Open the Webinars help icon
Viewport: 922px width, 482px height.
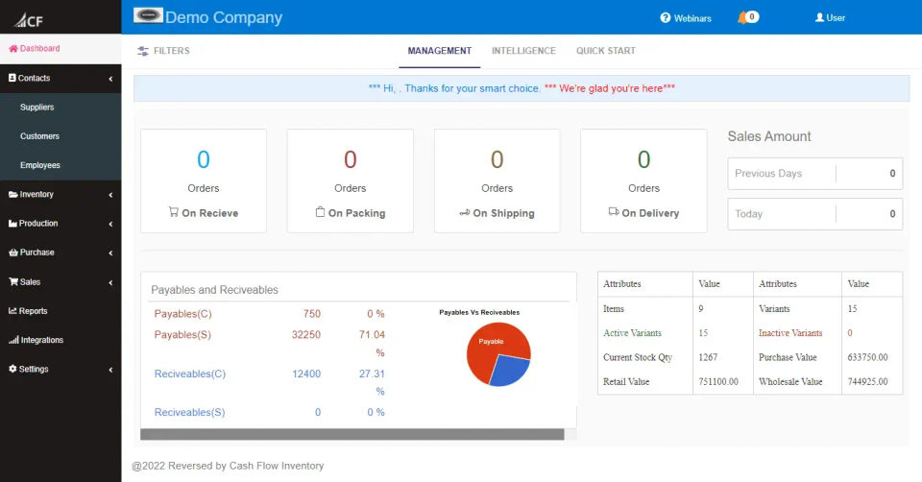pyautogui.click(x=665, y=18)
